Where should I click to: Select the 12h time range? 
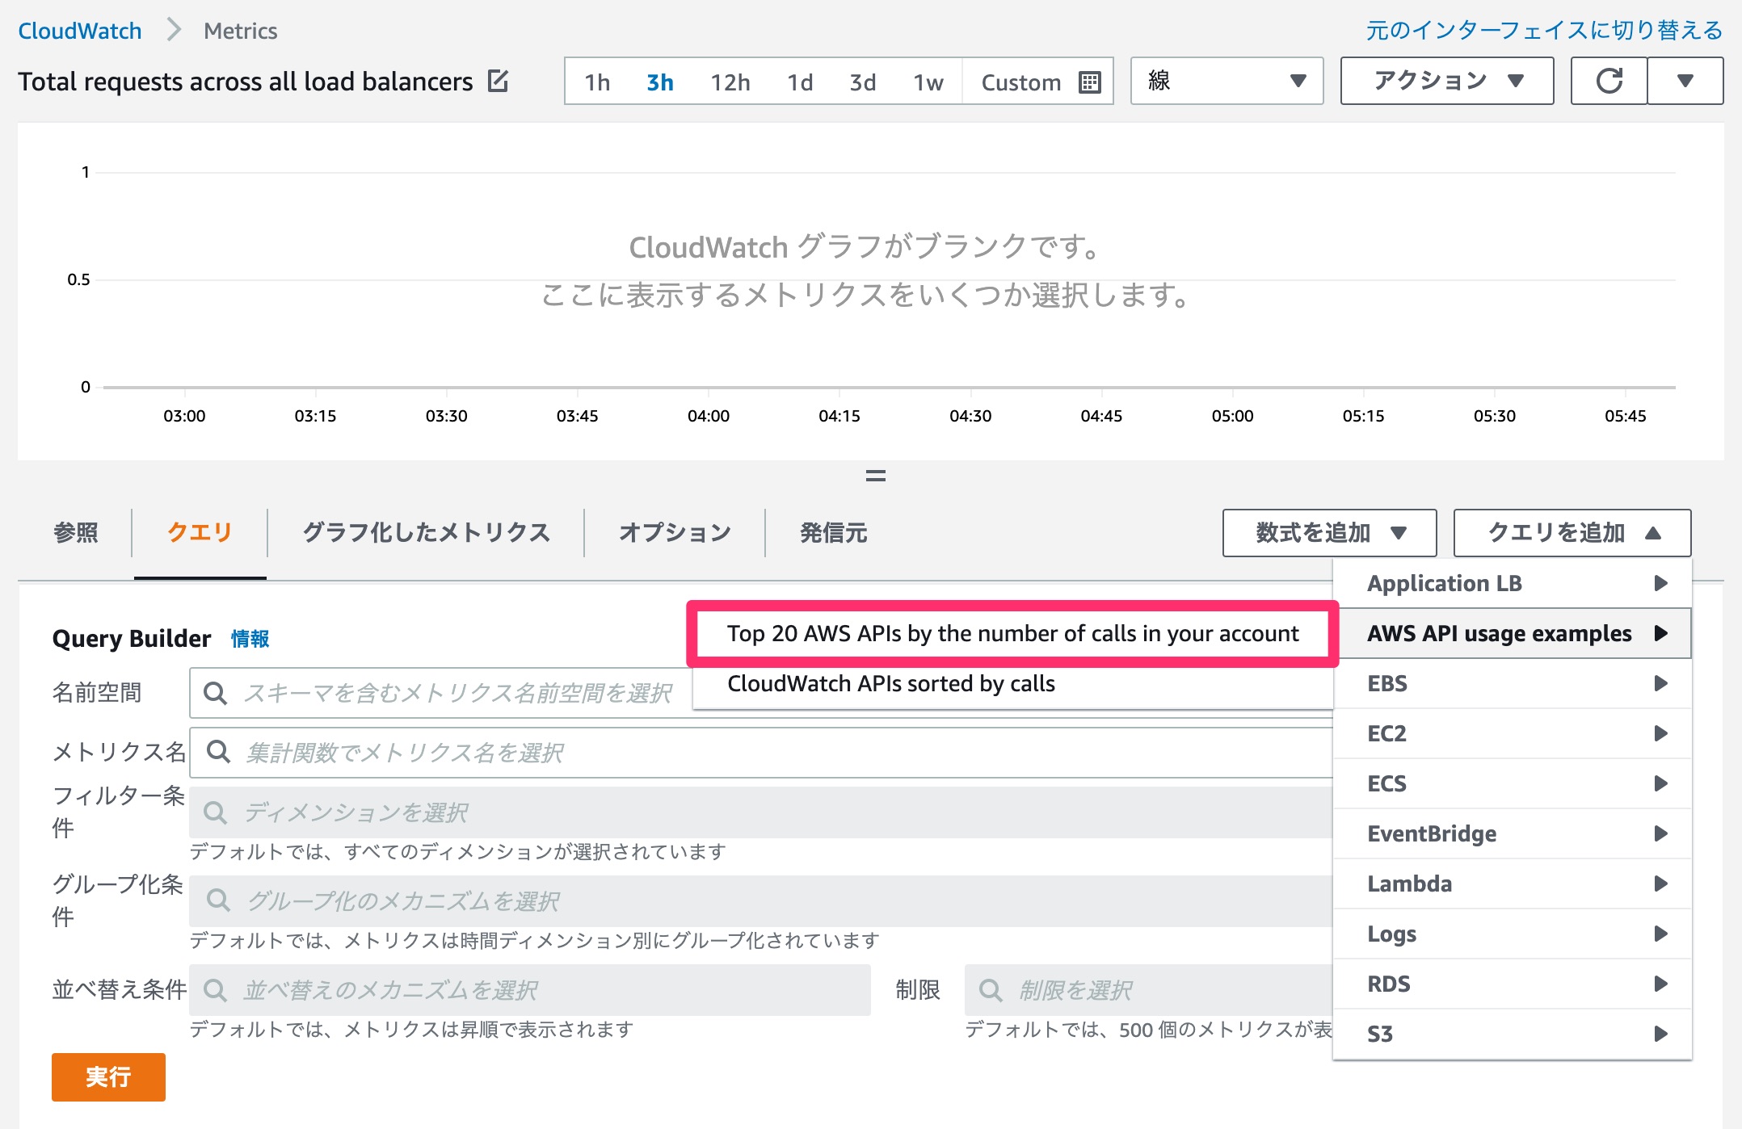pos(730,82)
